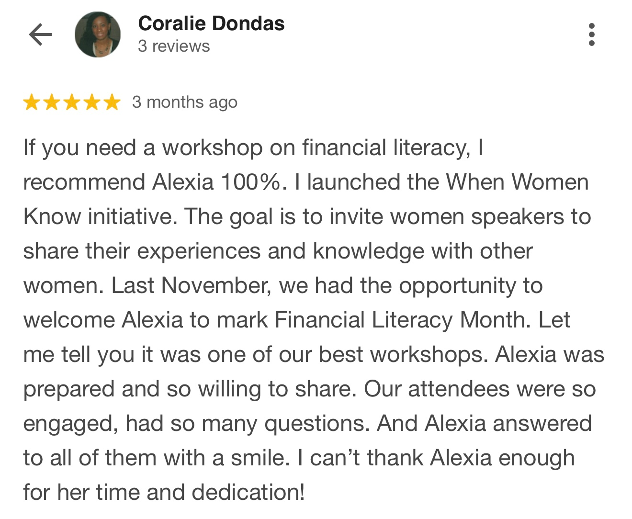The height and width of the screenshot is (519, 632).
Task: Click the "When Women" text in the review
Action: tap(517, 182)
